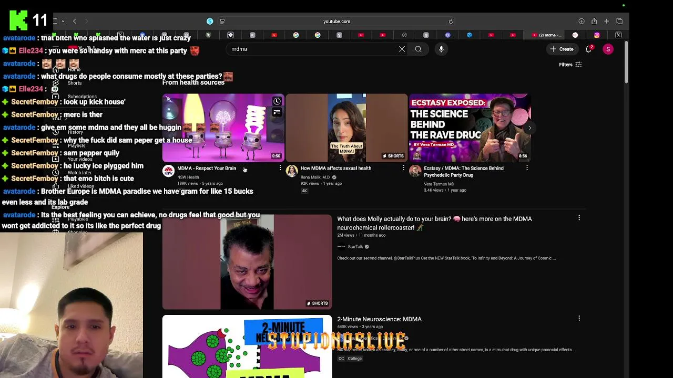Click the SHORTS badge on The Truth About MDMA
The width and height of the screenshot is (673, 378).
coord(393,156)
